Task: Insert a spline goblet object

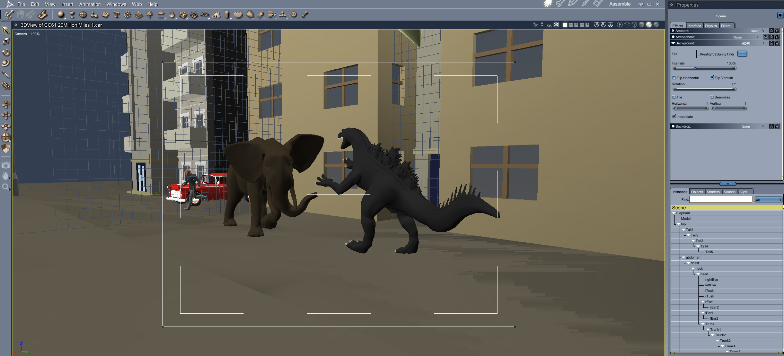Action: (72, 15)
